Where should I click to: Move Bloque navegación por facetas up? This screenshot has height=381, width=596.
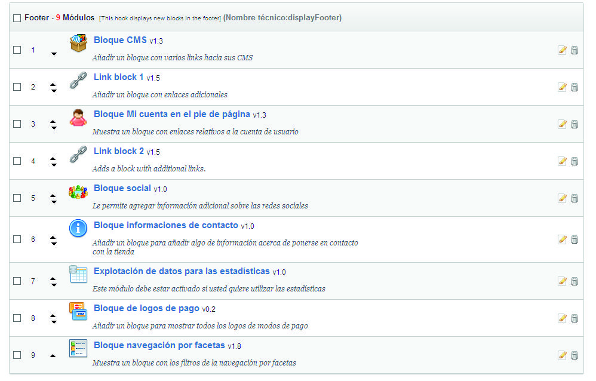point(53,355)
